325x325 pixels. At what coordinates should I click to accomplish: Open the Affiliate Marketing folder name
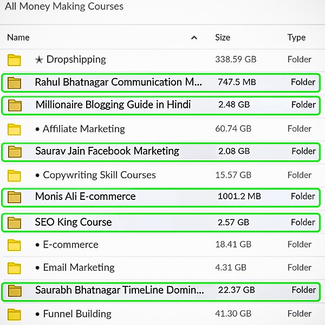click(x=80, y=129)
